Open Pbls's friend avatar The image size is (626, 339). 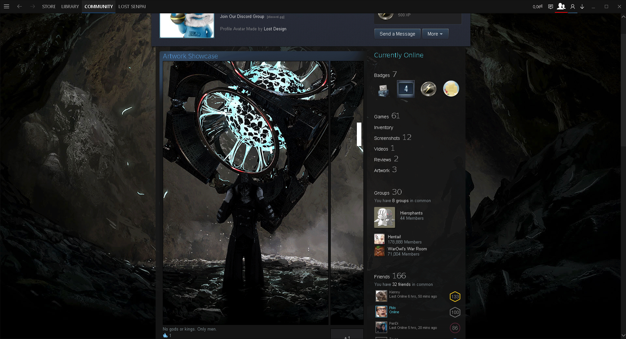381,312
